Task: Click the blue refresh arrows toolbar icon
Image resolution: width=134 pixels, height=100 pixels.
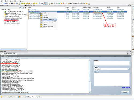Action: tap(39, 3)
